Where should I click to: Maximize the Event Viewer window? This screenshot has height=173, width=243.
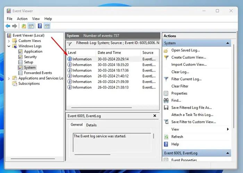[x=217, y=11]
